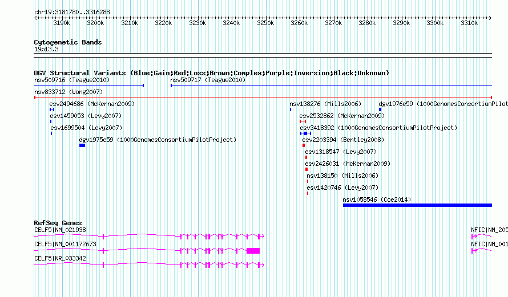Screen dimensions: 508x297
Task: Click the blue dgv1976e59 gain square
Action: [380, 109]
